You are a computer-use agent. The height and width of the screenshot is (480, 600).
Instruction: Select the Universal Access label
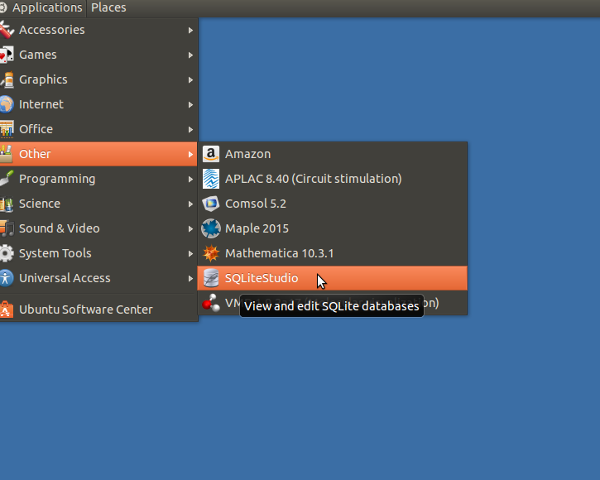coord(65,278)
